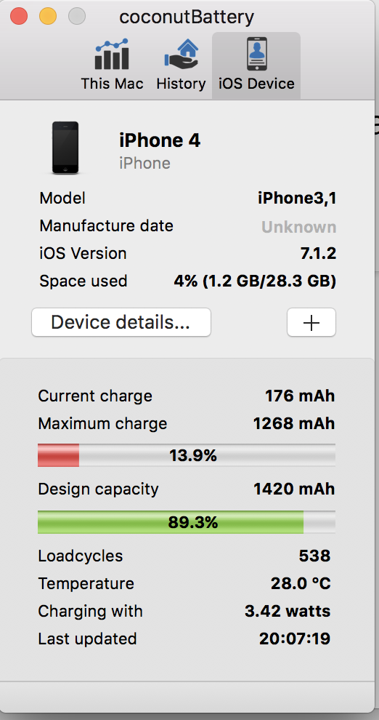Click the plus button

[x=311, y=322]
